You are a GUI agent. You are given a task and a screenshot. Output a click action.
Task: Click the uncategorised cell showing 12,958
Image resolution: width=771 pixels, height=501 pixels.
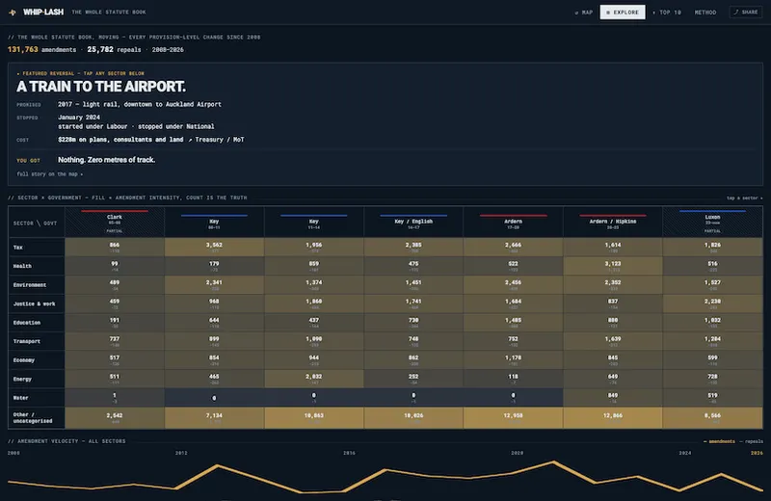point(513,418)
